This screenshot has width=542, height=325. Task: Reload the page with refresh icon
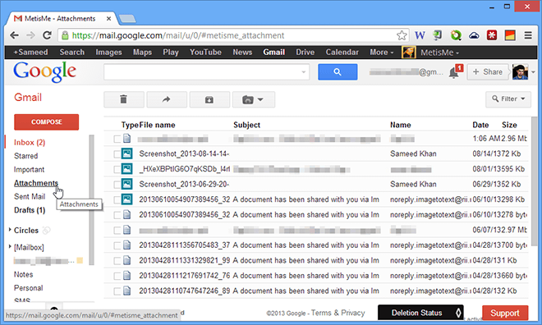coord(47,35)
